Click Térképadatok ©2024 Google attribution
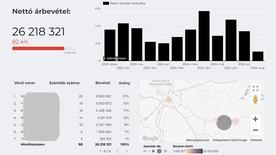Image resolution: width=276 pixels, height=155 pixels. pos(230,140)
